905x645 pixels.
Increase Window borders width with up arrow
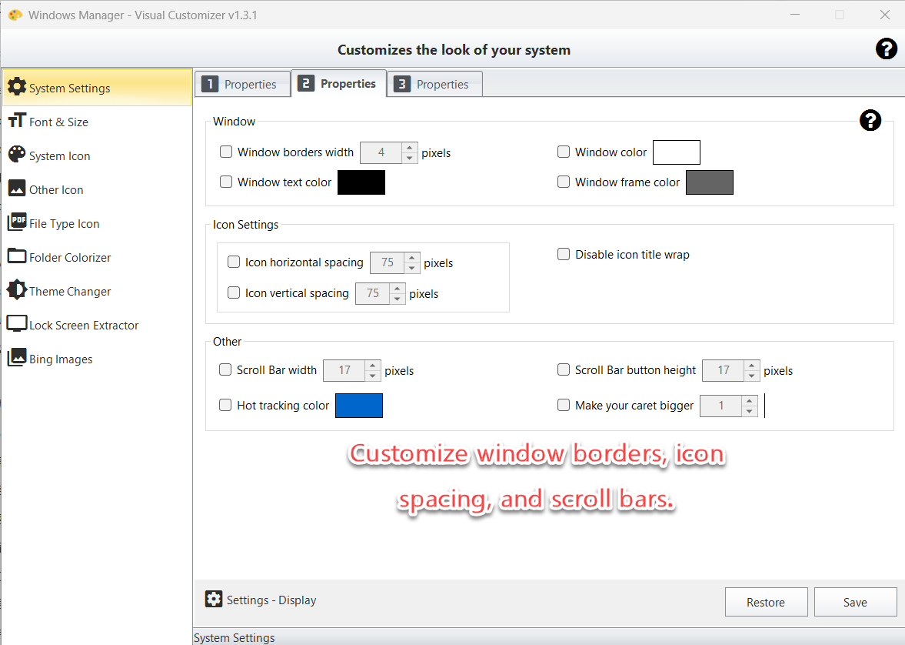(x=409, y=147)
